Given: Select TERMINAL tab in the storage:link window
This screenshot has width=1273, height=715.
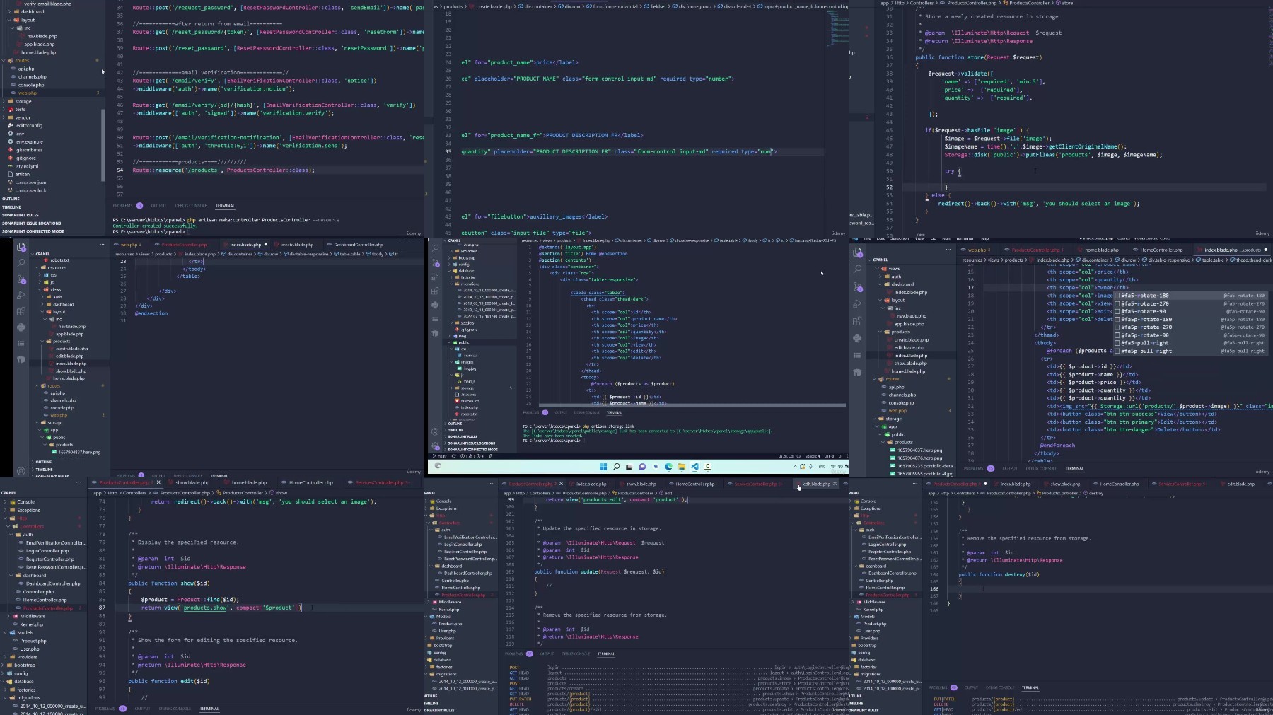Looking at the screenshot, I should 614,412.
